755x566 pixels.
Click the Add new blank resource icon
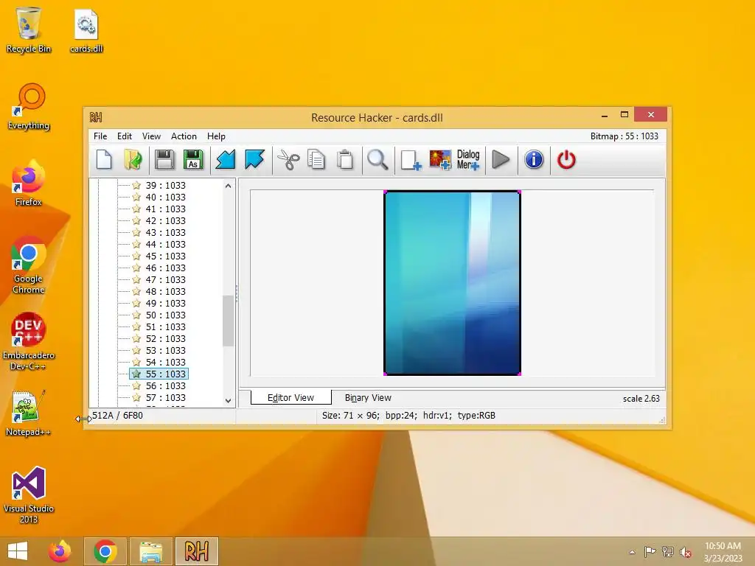coord(411,160)
